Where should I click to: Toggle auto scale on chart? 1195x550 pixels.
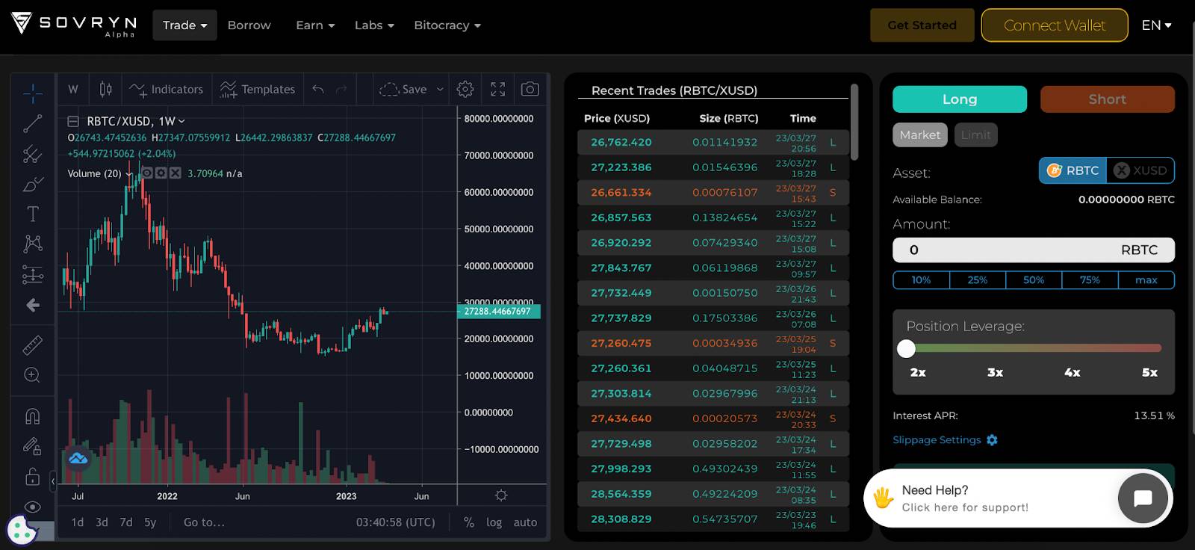tap(525, 522)
